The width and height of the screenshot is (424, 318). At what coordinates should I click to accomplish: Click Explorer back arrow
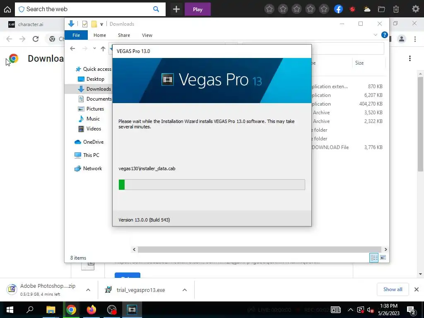tap(72, 48)
